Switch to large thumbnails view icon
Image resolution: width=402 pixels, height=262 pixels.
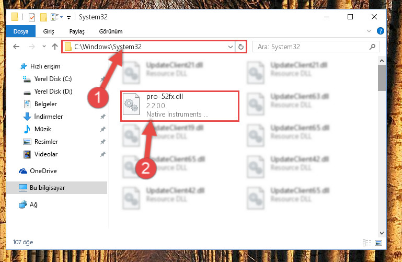pyautogui.click(x=378, y=243)
